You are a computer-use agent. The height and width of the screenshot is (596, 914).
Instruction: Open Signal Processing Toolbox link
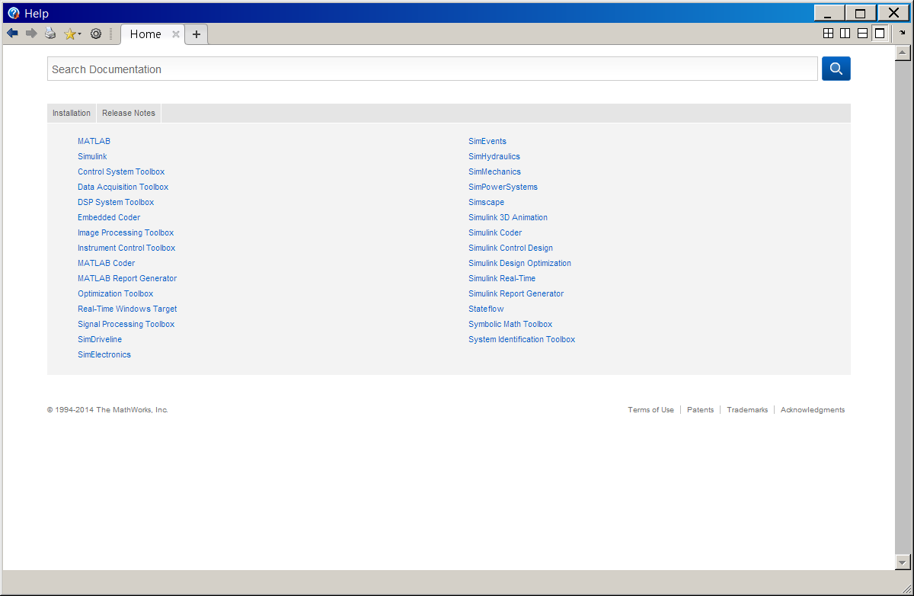click(x=126, y=324)
